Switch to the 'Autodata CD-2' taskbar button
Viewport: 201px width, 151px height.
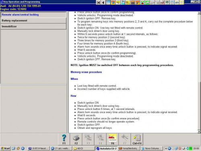[x=107, y=148]
